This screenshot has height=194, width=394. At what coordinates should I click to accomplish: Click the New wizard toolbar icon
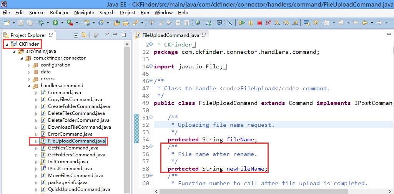7,23
